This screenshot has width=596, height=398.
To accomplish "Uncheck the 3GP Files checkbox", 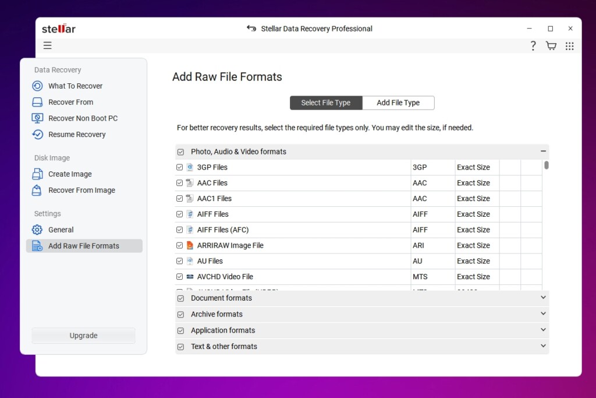I will tap(179, 167).
